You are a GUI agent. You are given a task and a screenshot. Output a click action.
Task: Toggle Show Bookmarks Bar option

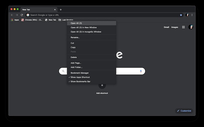91,81
